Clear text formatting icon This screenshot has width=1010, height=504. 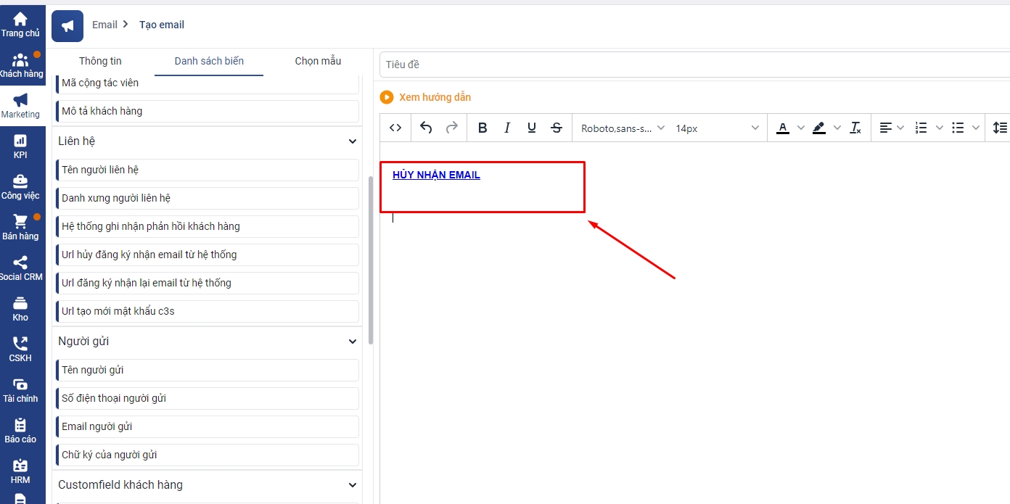(x=855, y=128)
